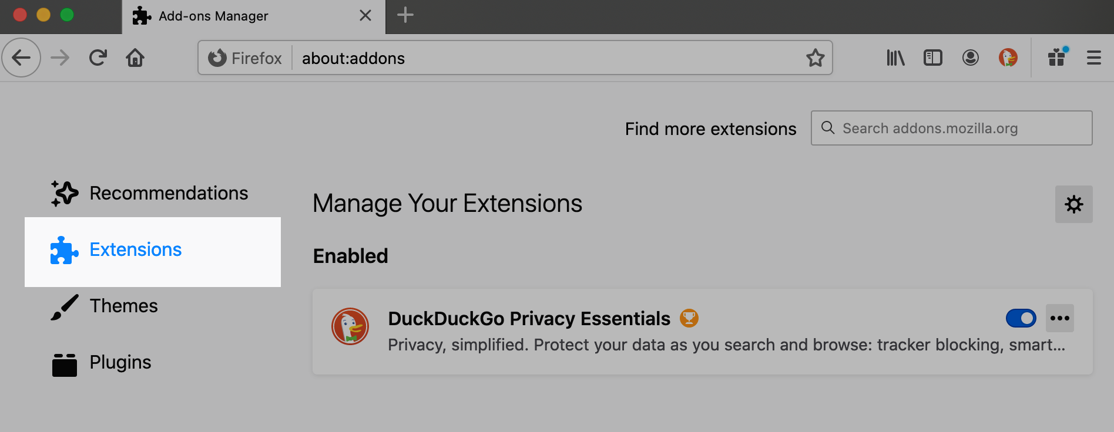
Task: Show the sidebars panel
Action: tap(932, 58)
